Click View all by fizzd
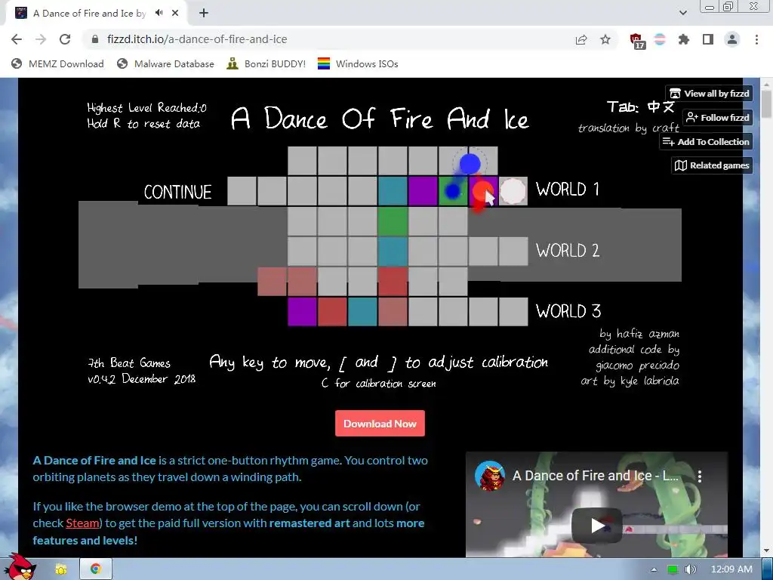 pos(710,93)
